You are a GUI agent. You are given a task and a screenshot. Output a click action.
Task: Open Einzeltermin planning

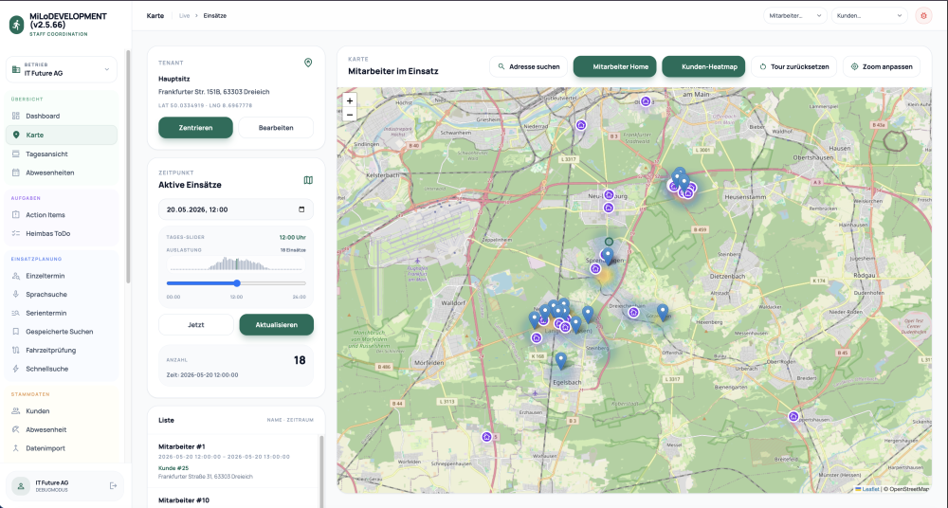click(x=62, y=276)
